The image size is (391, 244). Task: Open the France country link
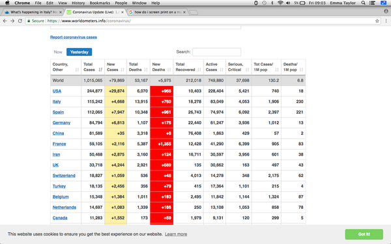[59, 144]
